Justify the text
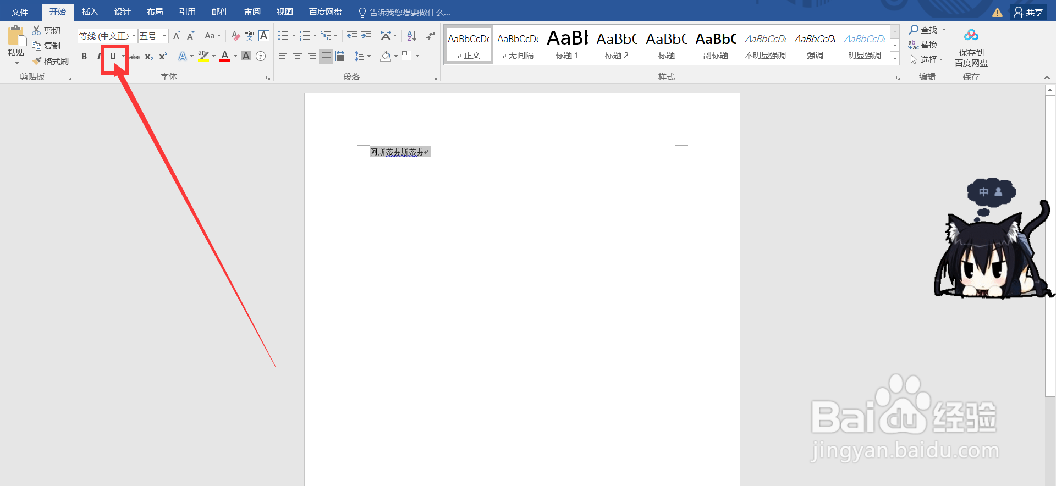 (326, 56)
